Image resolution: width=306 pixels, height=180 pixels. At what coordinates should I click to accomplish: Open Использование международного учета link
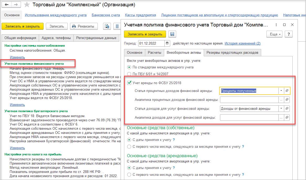pos(56,15)
